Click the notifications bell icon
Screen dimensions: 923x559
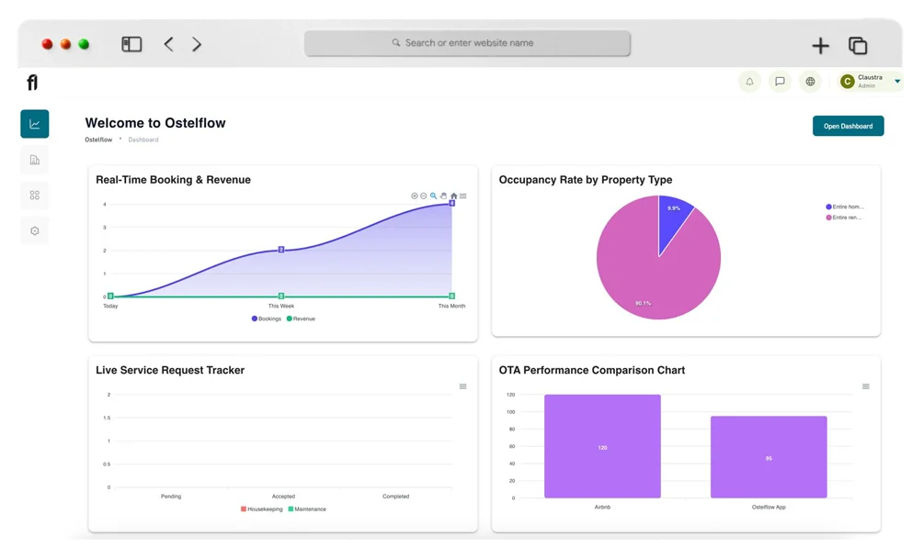[749, 82]
